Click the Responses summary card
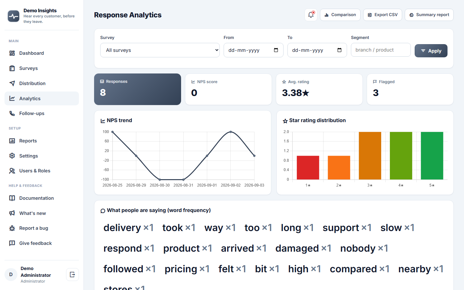464x290 pixels. point(138,89)
